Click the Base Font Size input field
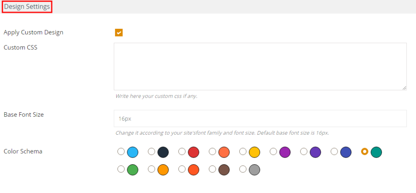This screenshot has width=416, height=193. pyautogui.click(x=260, y=119)
